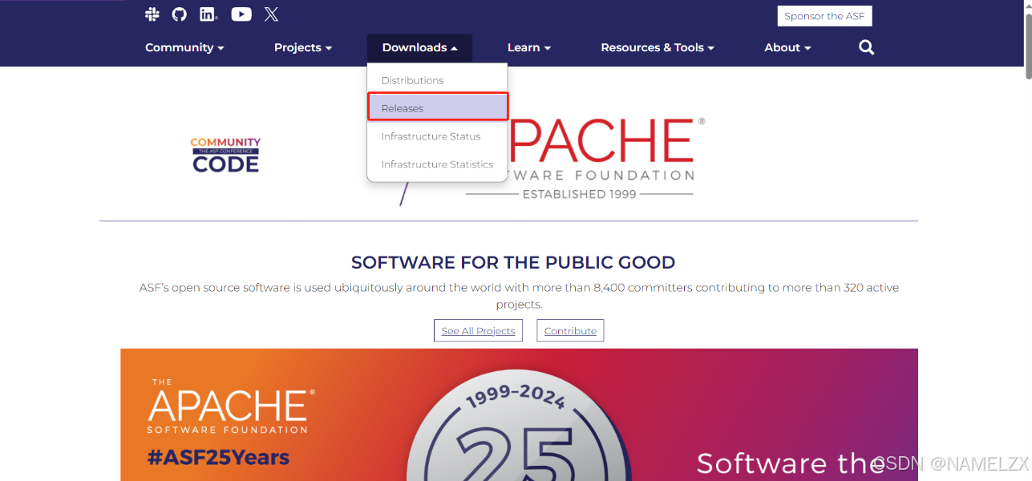1032x481 pixels.
Task: Select Distributions from Downloads menu
Action: (437, 80)
